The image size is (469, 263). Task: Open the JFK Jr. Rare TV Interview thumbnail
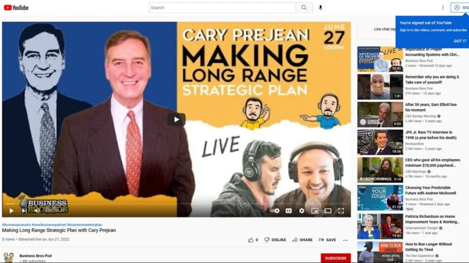coord(380,142)
